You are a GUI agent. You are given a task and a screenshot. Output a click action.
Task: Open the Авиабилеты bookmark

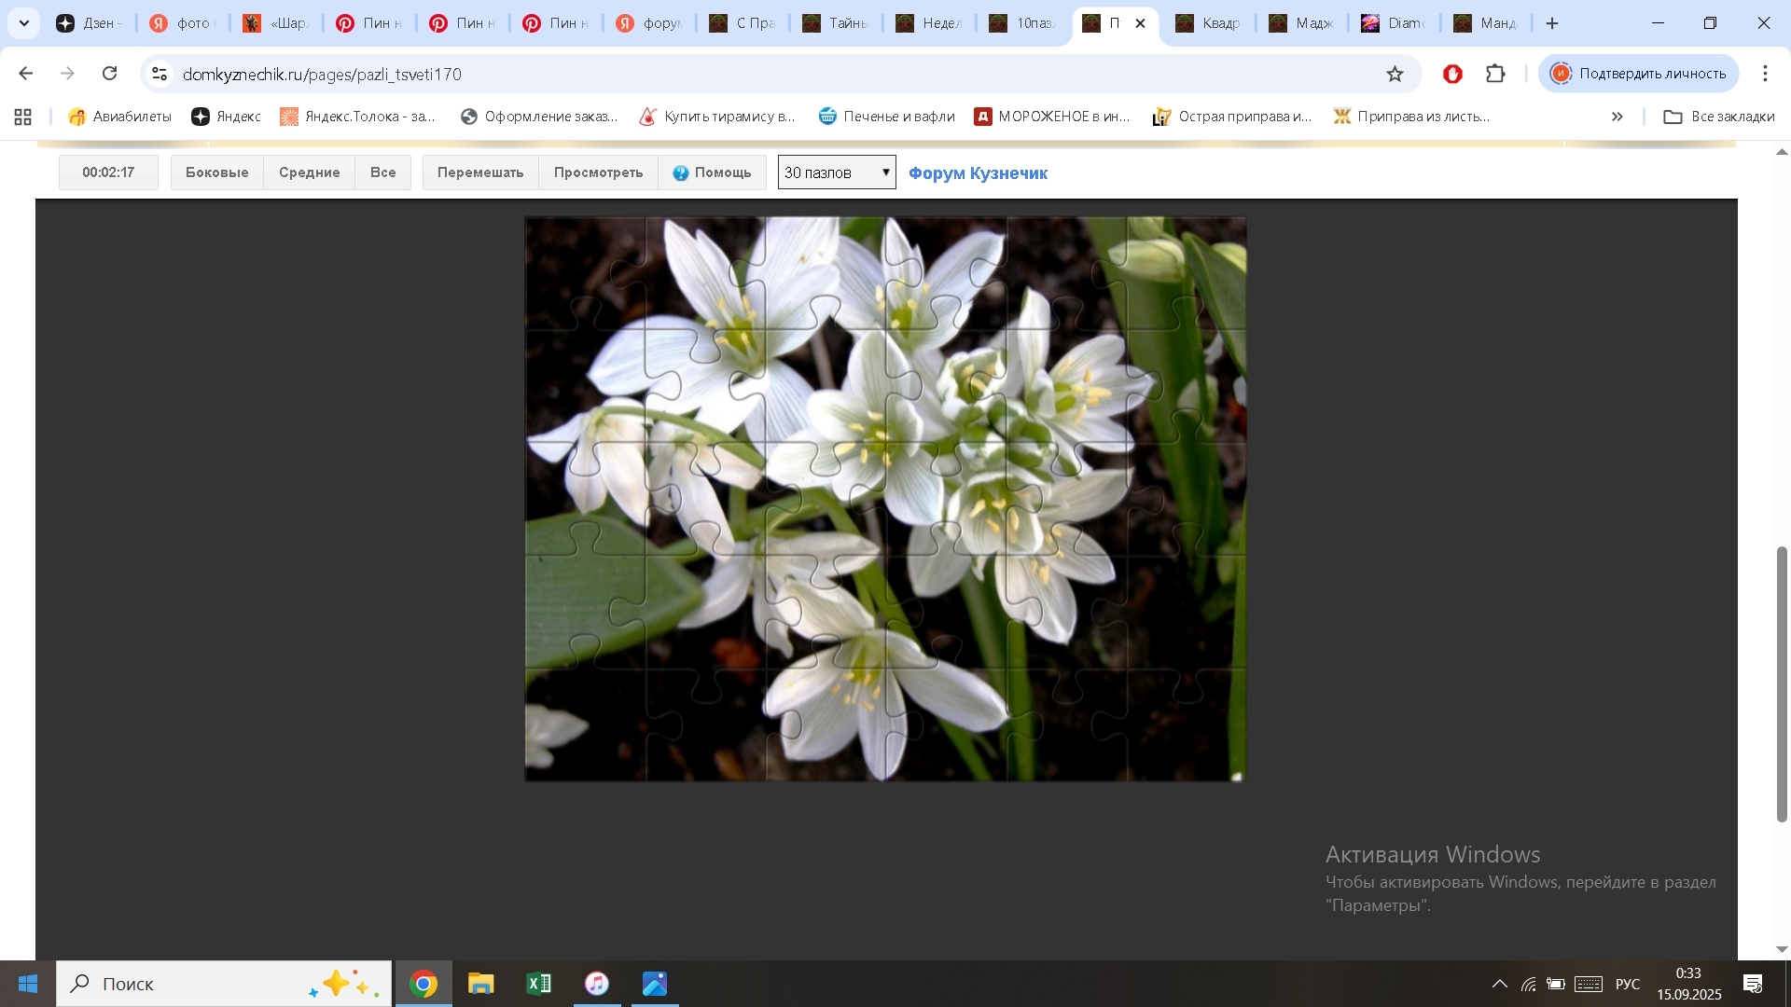point(119,117)
